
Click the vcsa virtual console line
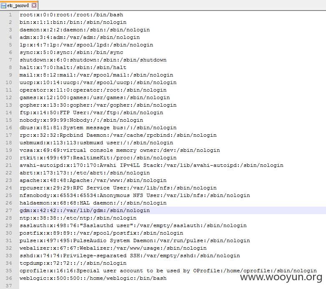[120, 150]
